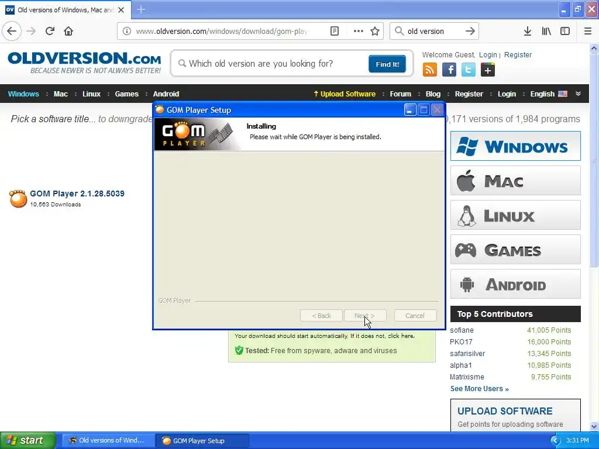Screen dimensions: 599x449
Task: Open the RSS feed icon
Action: [x=430, y=70]
